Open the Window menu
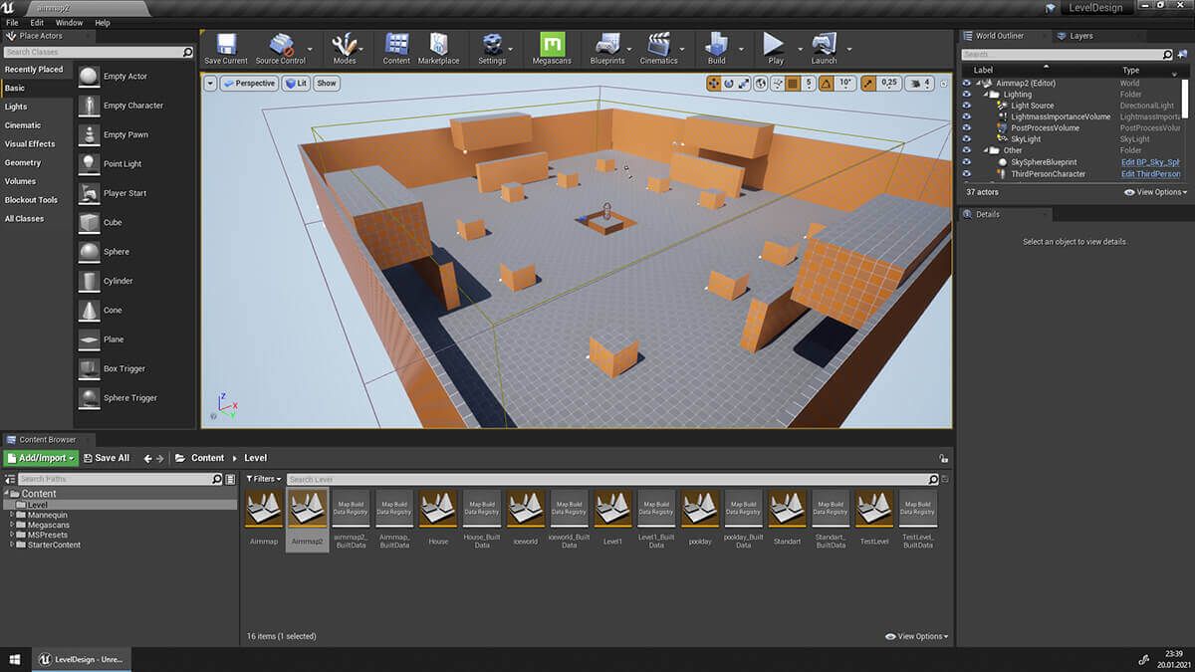Image resolution: width=1195 pixels, height=672 pixels. (69, 22)
